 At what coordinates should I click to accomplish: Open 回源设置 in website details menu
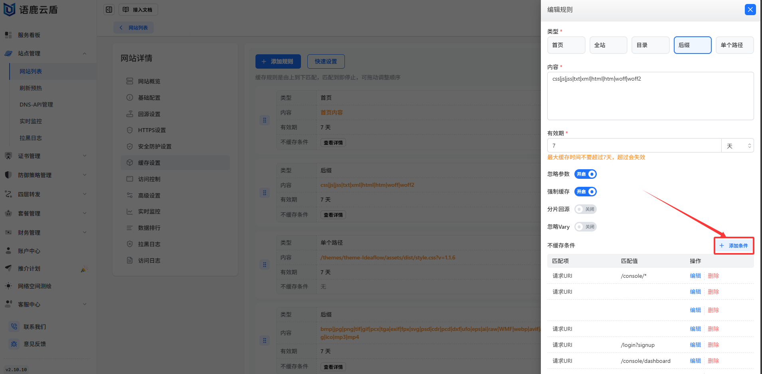pos(149,114)
